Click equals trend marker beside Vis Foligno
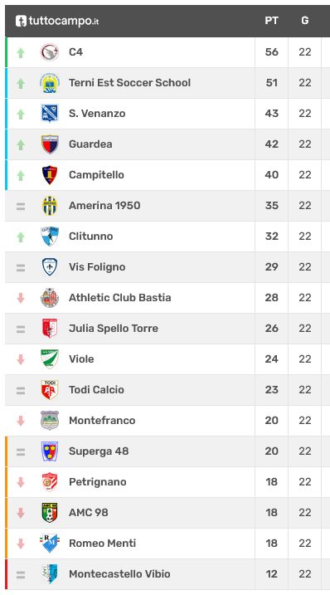 (x=21, y=268)
